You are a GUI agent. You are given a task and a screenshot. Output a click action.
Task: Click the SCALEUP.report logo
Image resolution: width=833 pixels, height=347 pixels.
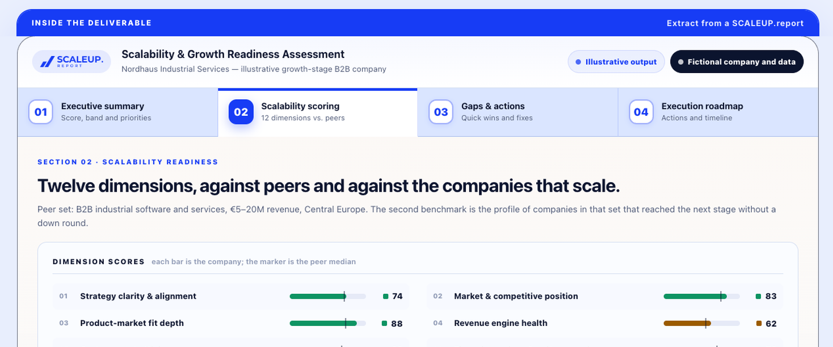[71, 61]
